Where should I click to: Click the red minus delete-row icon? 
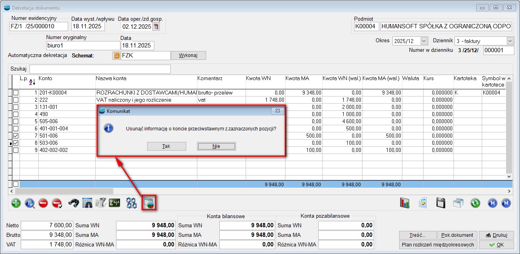(43, 203)
